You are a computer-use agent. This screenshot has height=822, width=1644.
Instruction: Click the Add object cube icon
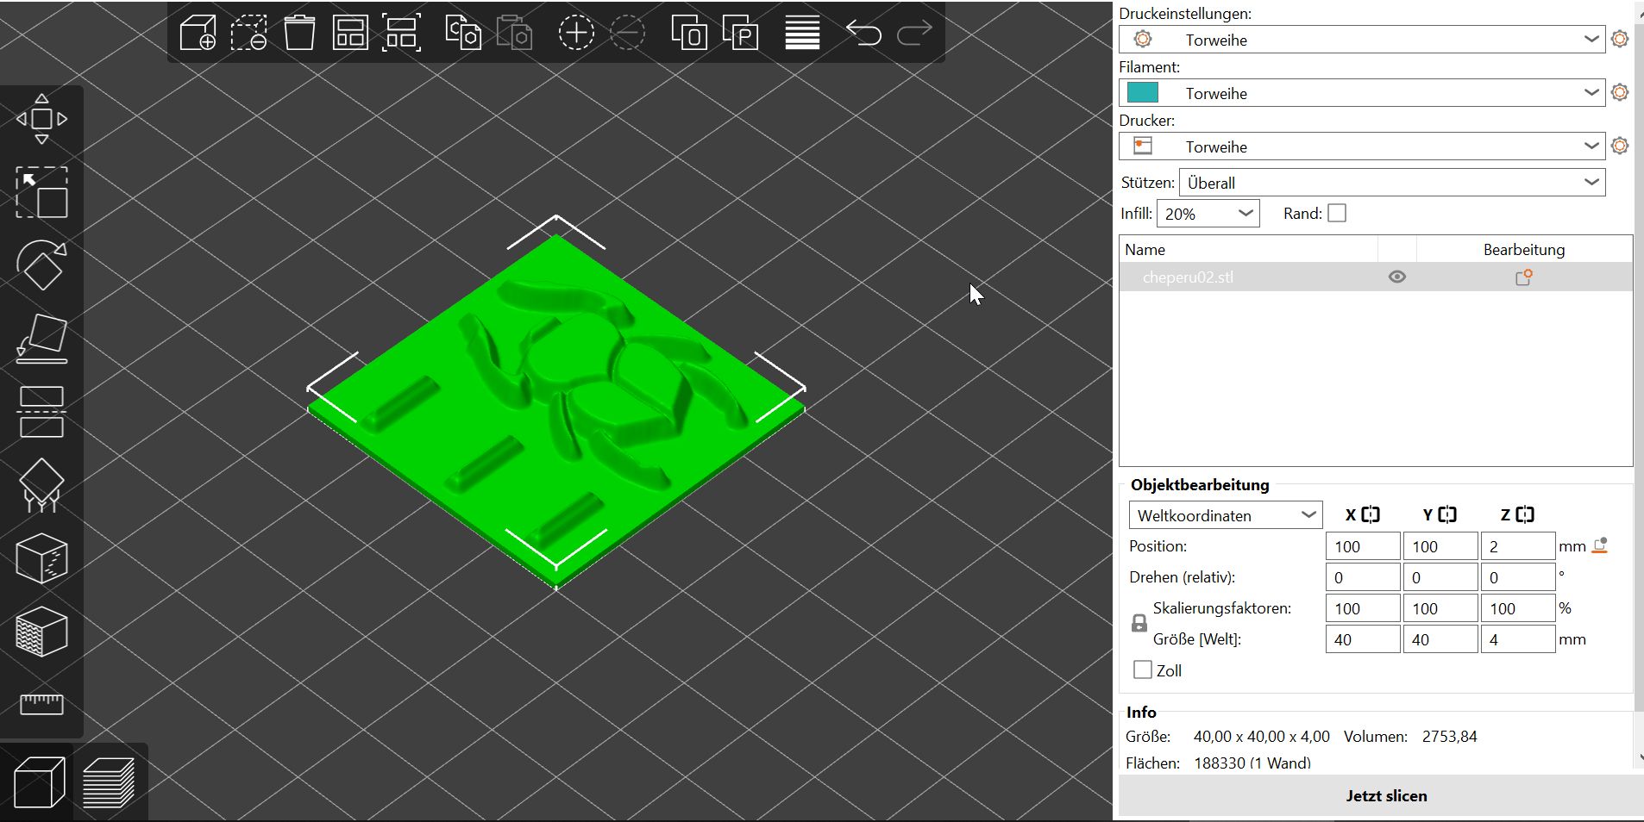pyautogui.click(x=198, y=34)
